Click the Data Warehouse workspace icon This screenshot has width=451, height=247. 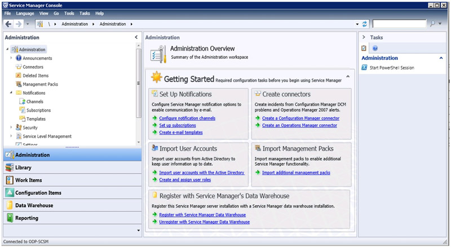click(x=10, y=205)
